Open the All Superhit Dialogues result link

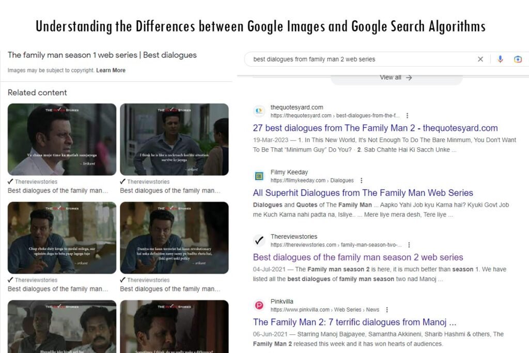pos(363,193)
